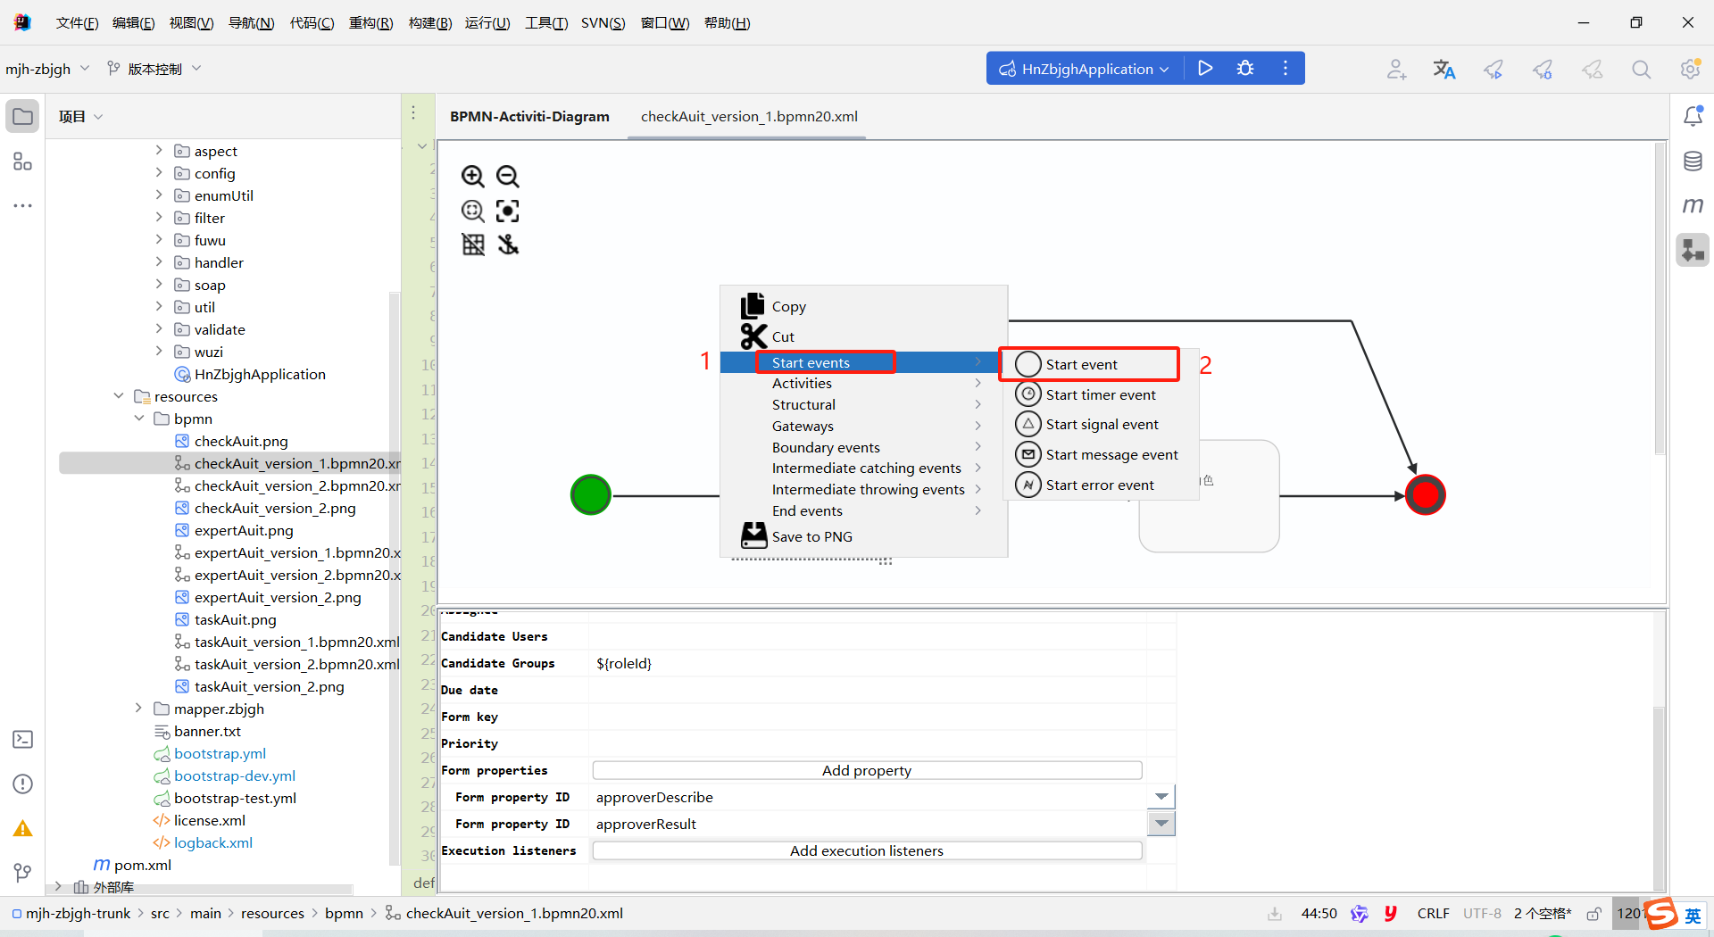Click the Add property button
Screen dimensions: 1714x937
point(865,769)
